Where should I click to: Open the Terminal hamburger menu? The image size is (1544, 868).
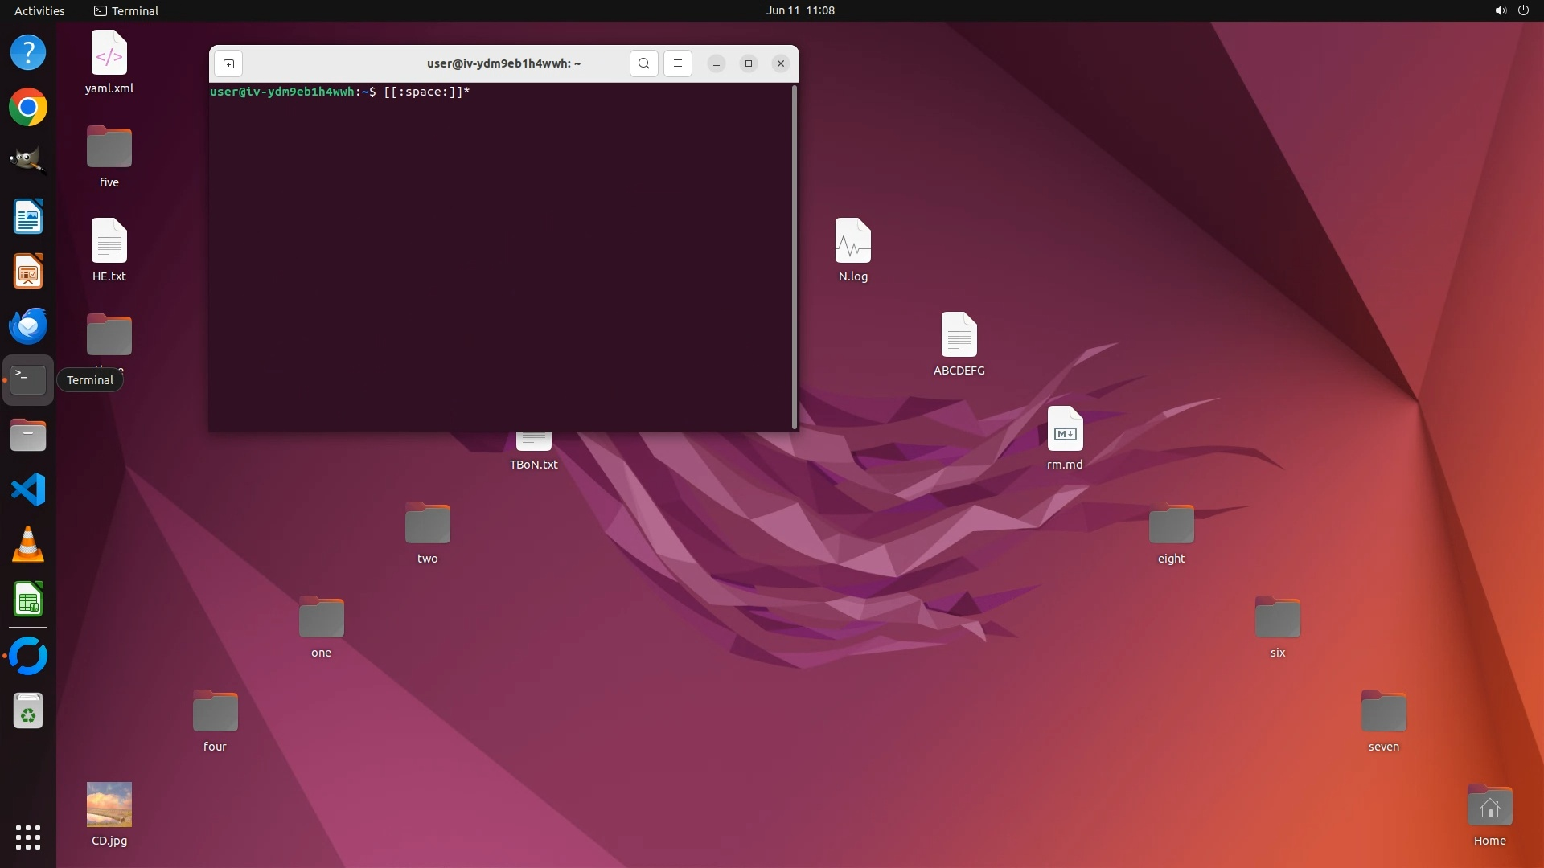677,63
